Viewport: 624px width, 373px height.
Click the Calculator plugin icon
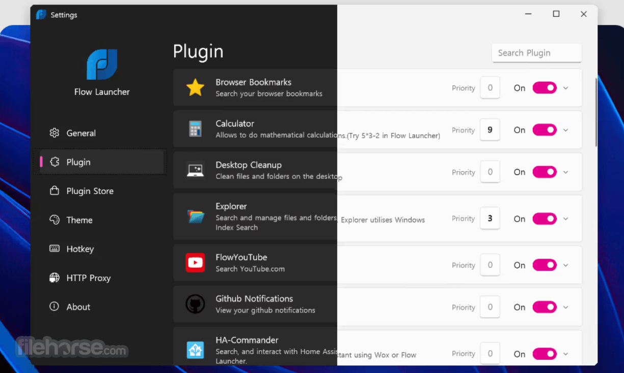195,129
